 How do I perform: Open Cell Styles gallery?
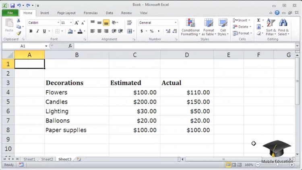[x=223, y=27]
